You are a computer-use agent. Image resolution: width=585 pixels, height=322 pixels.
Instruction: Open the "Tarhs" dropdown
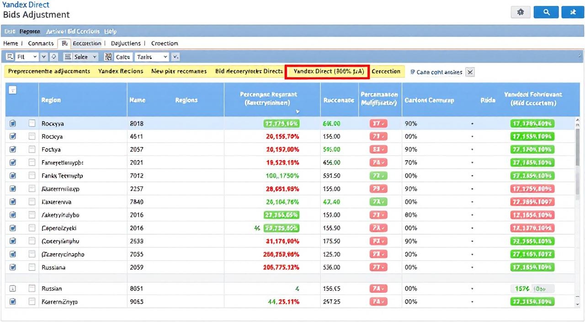point(152,57)
